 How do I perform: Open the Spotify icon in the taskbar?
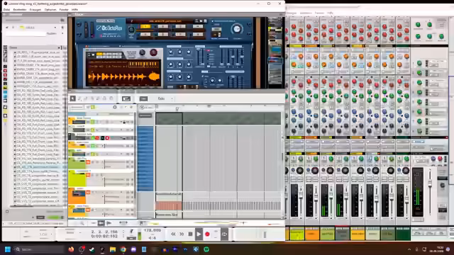pos(206,249)
